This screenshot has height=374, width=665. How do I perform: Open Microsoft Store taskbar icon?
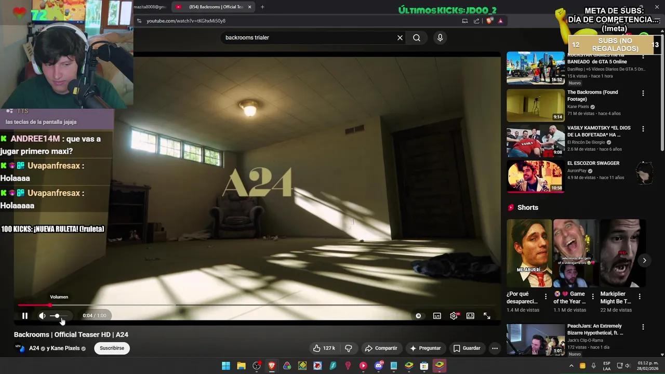coord(424,366)
